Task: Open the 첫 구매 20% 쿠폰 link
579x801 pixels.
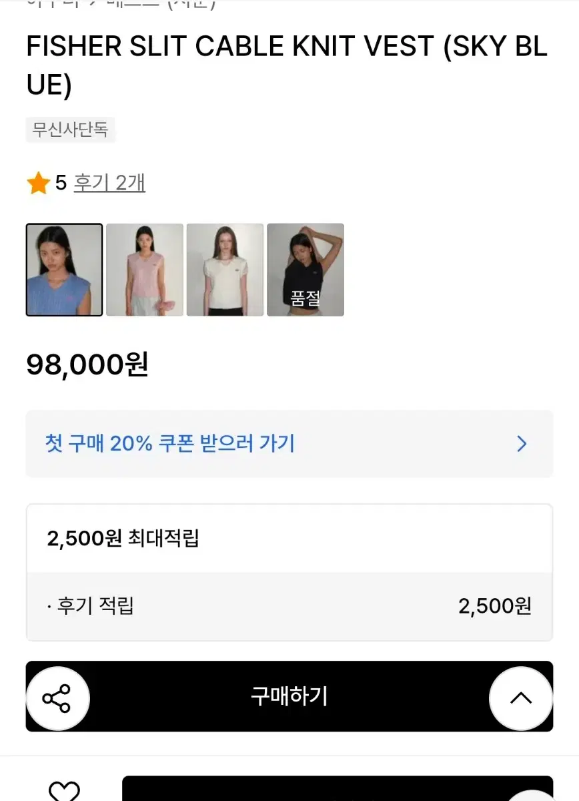Action: tap(170, 444)
